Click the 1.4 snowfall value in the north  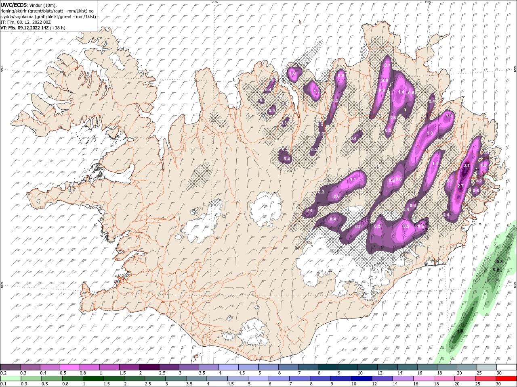[x=401, y=92]
